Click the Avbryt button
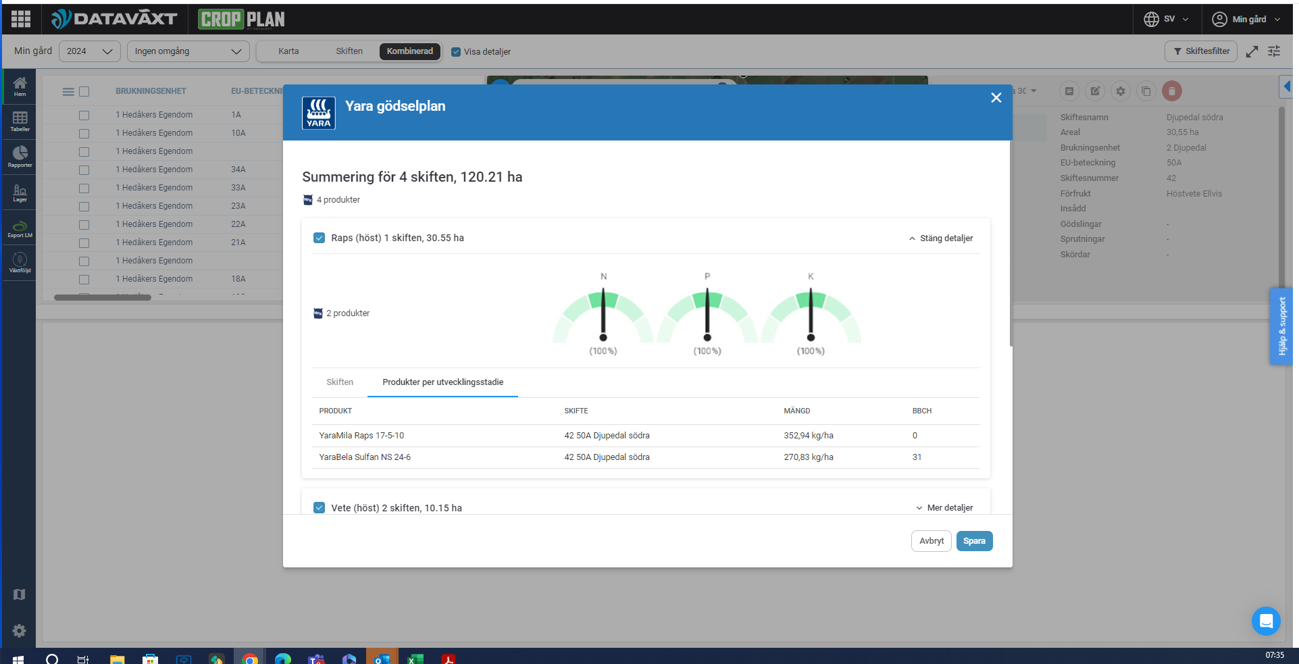Screen dimensions: 1299x664 (x=931, y=541)
